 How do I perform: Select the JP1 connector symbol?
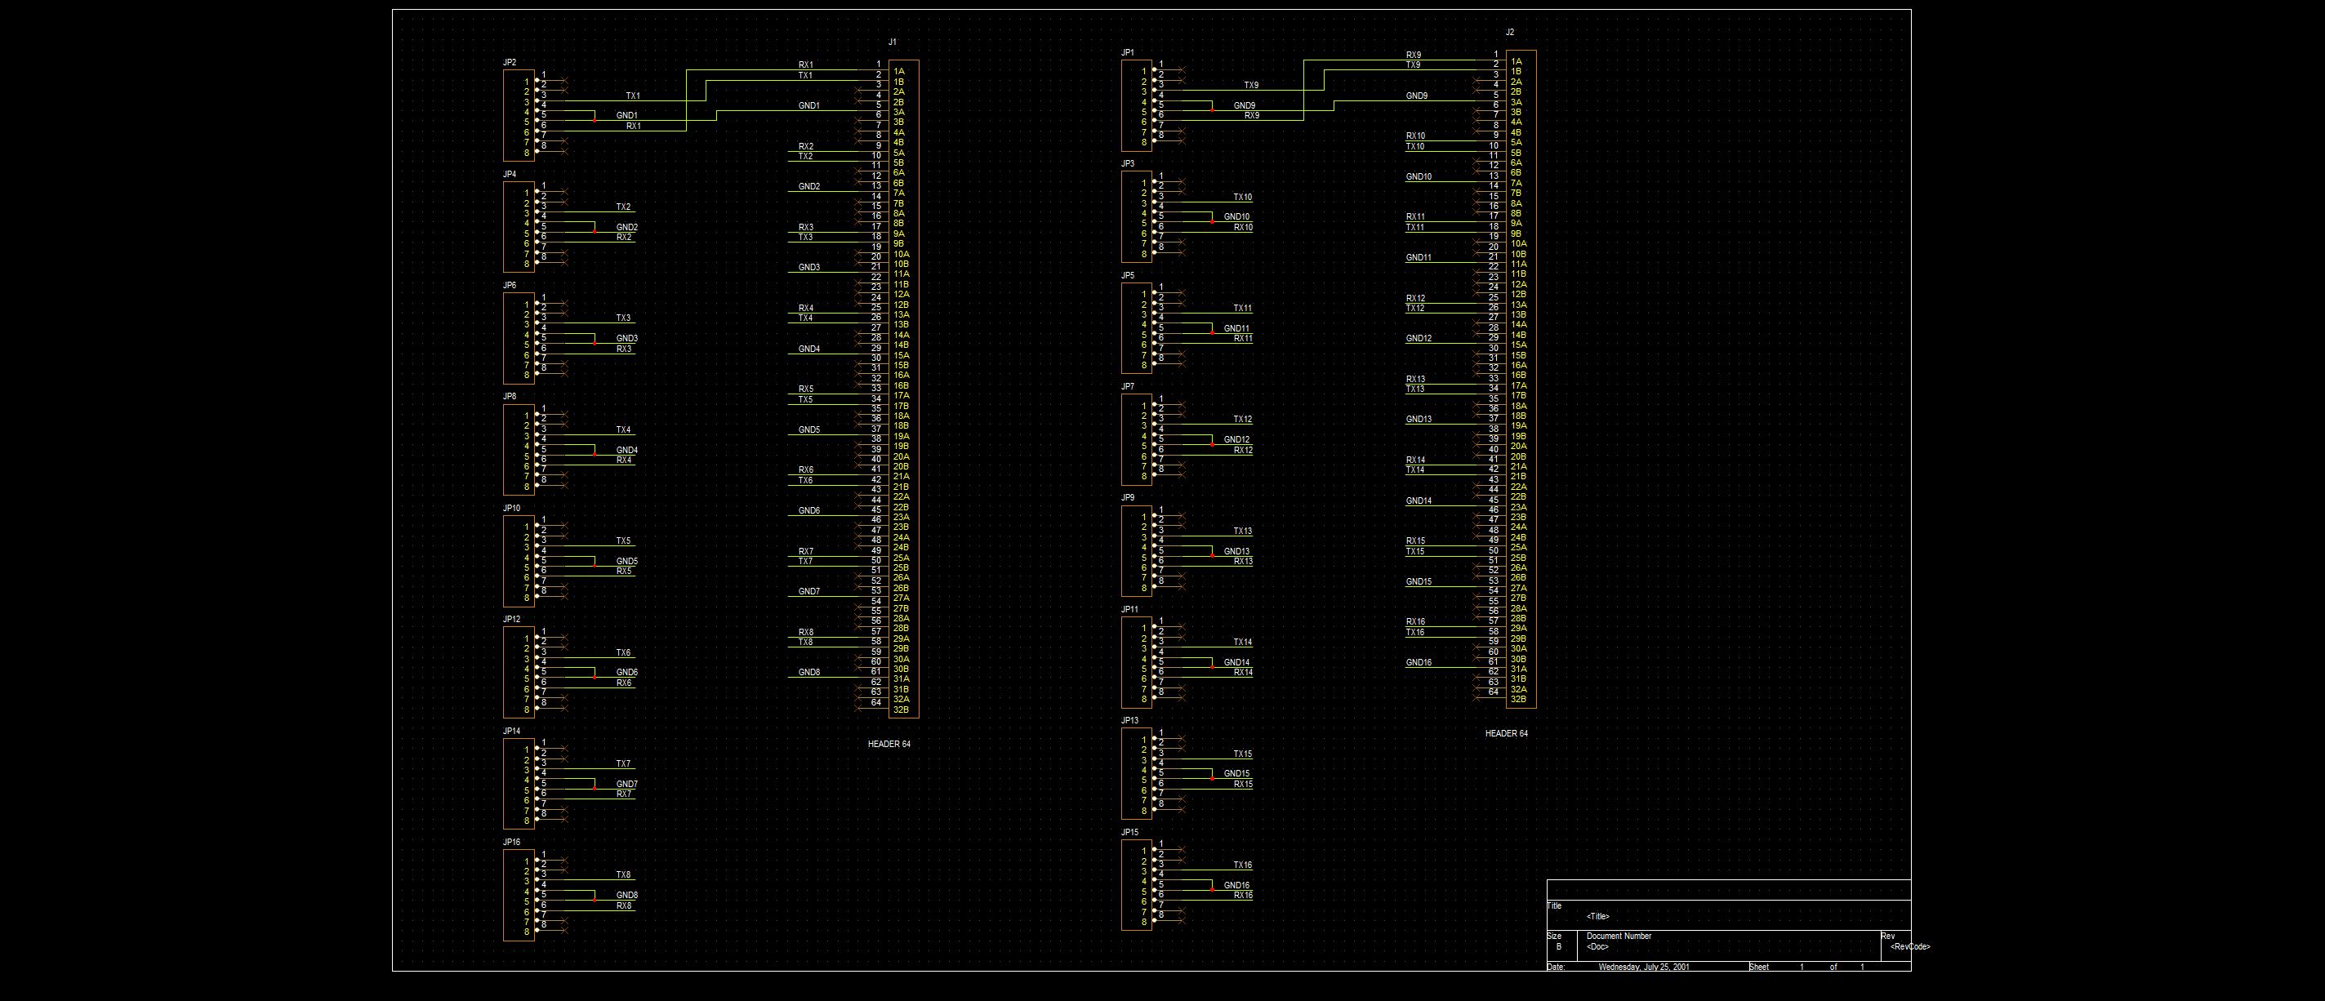(x=1136, y=105)
